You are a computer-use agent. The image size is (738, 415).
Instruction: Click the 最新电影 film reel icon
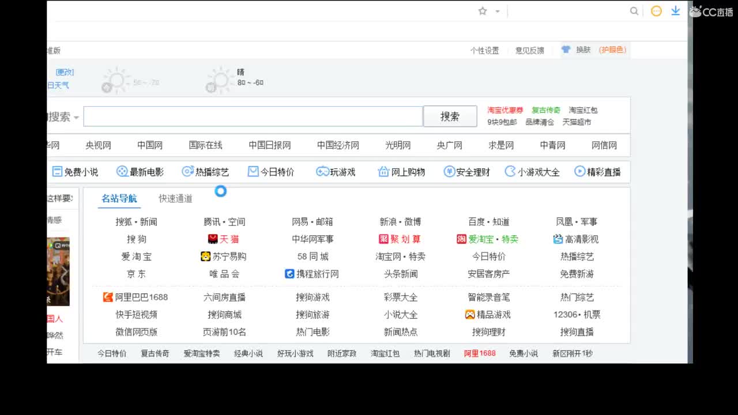tap(122, 172)
